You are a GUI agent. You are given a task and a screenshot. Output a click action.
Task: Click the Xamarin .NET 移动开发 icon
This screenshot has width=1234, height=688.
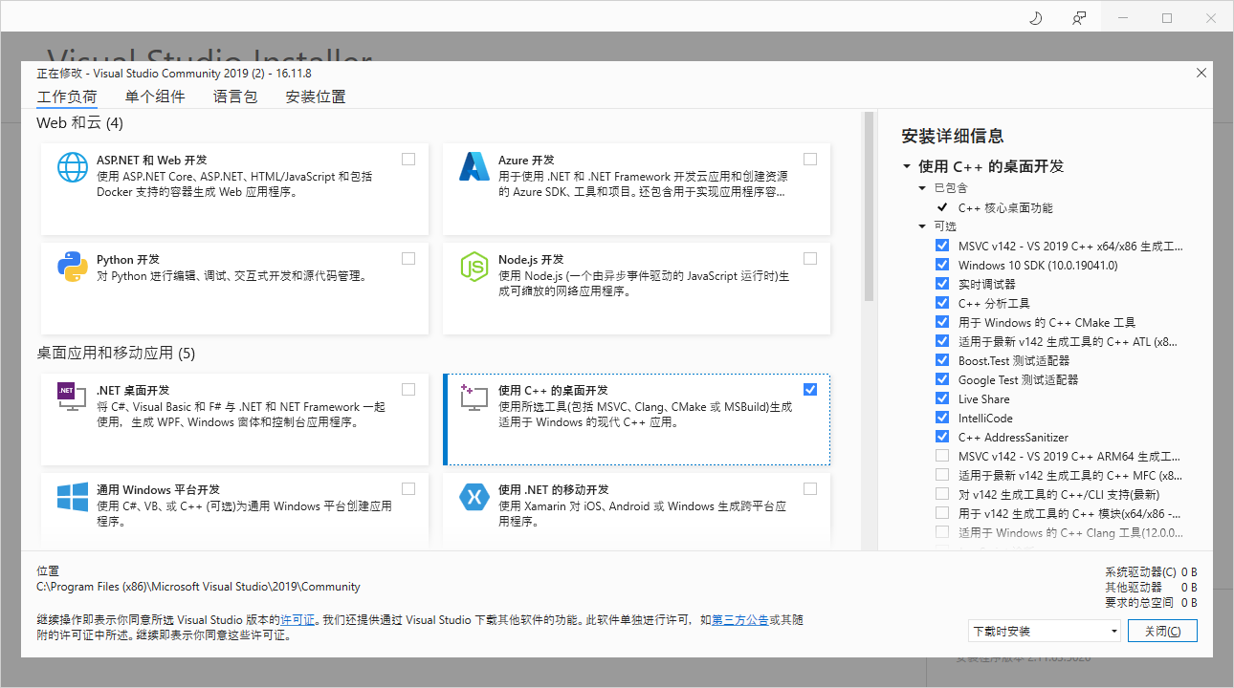pos(474,497)
